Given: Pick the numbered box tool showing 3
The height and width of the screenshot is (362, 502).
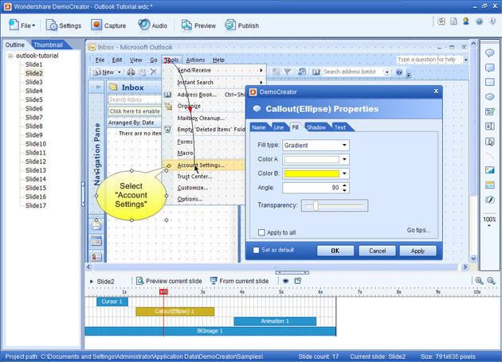Looking at the screenshot, I should click(x=489, y=127).
